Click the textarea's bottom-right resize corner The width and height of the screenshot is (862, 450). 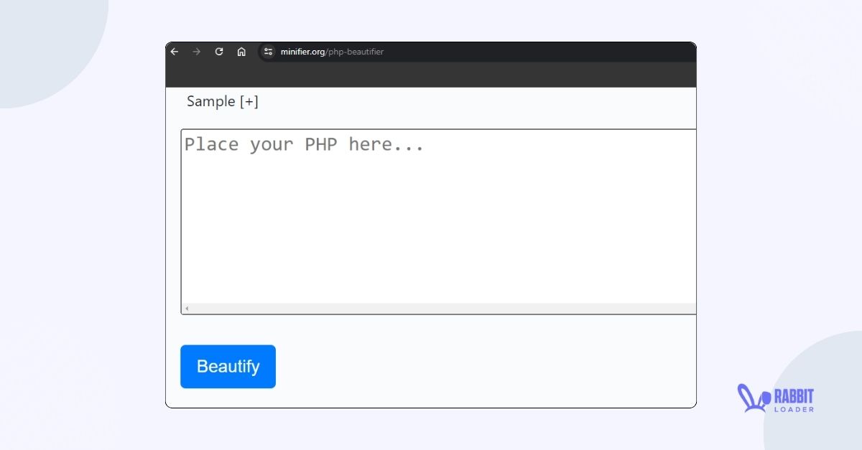(692, 309)
